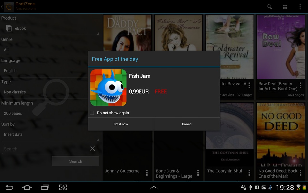Tap the GratiZone app logo
308x193 pixels.
pos(9,7)
